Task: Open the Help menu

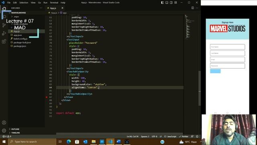Action: [x=63, y=3]
